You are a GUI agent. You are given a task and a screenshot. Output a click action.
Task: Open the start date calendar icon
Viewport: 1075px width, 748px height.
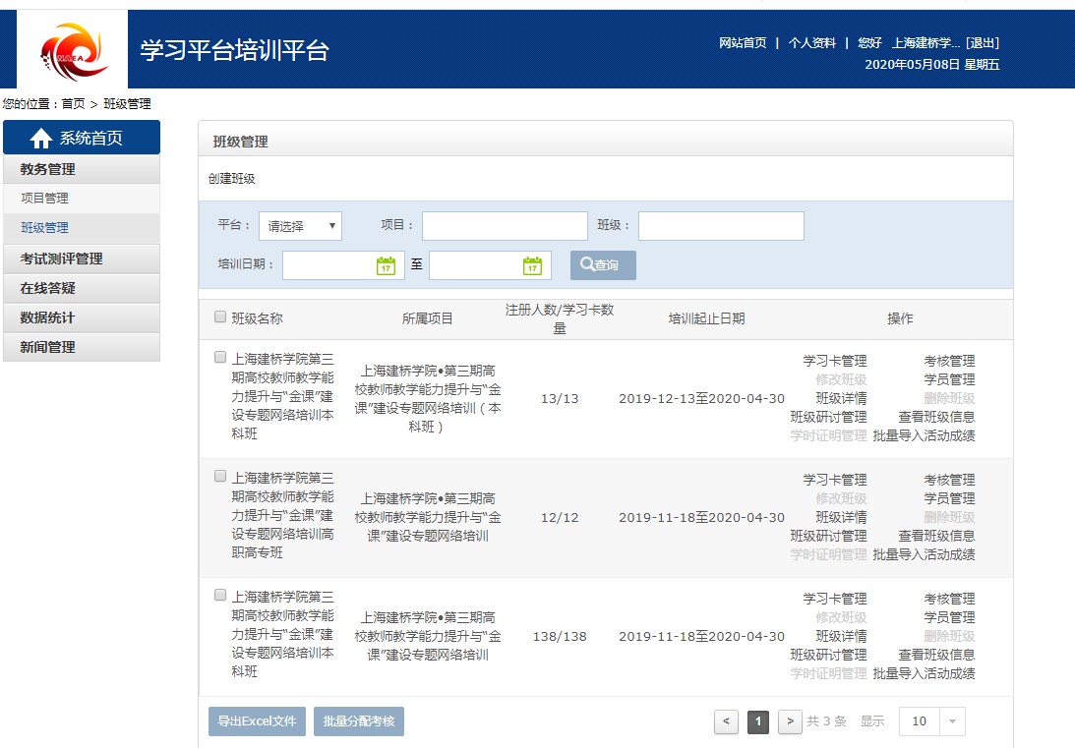[x=386, y=265]
